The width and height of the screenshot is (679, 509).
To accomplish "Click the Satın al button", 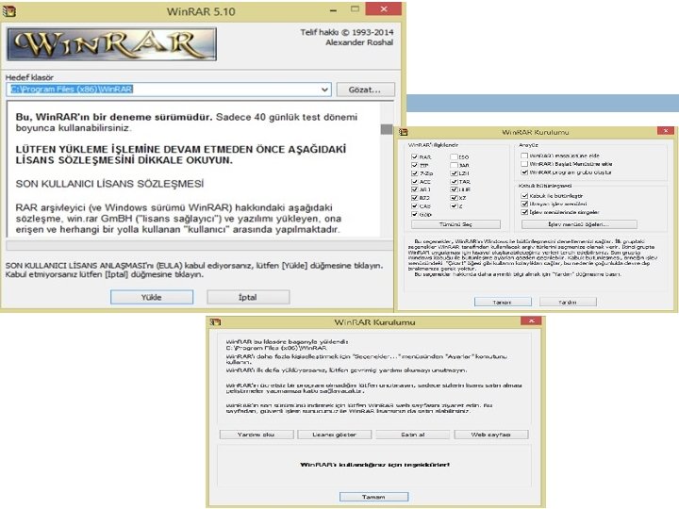I will point(413,435).
